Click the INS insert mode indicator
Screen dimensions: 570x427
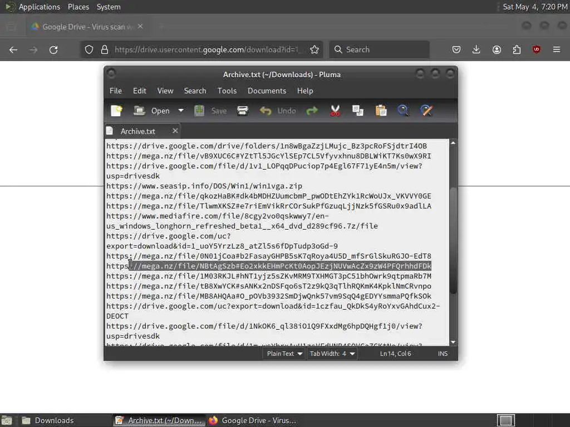click(x=443, y=354)
